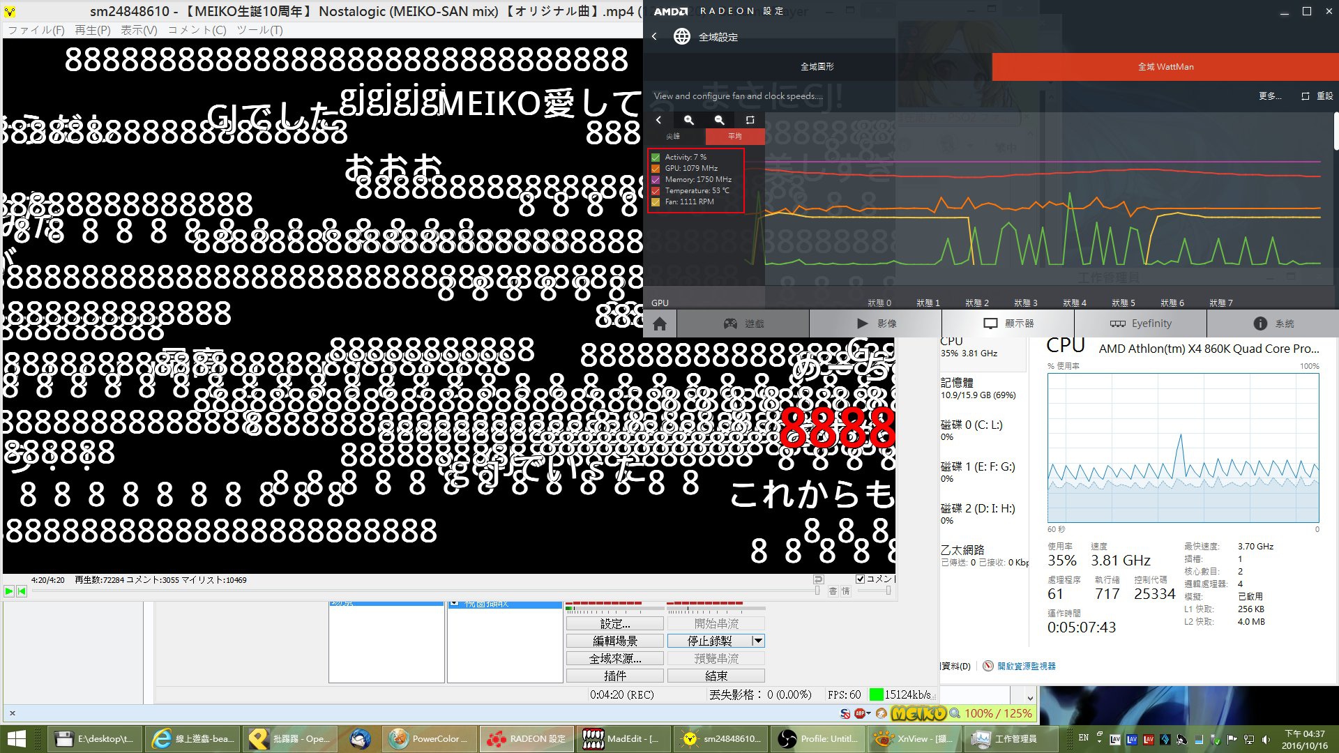Open the 工作管理員 taskbar item

(1011, 739)
